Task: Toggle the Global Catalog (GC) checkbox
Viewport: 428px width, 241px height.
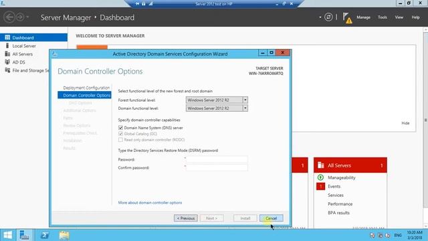Action: 120,134
